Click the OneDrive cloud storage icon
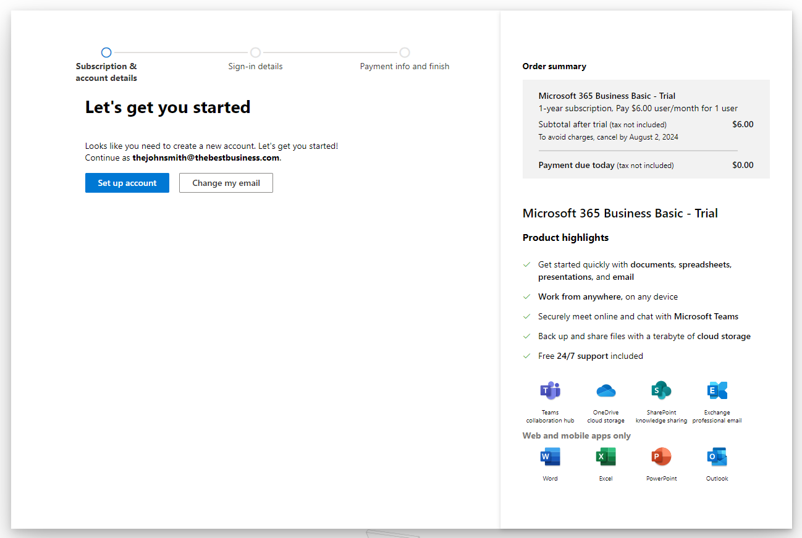The image size is (802, 538). [606, 390]
